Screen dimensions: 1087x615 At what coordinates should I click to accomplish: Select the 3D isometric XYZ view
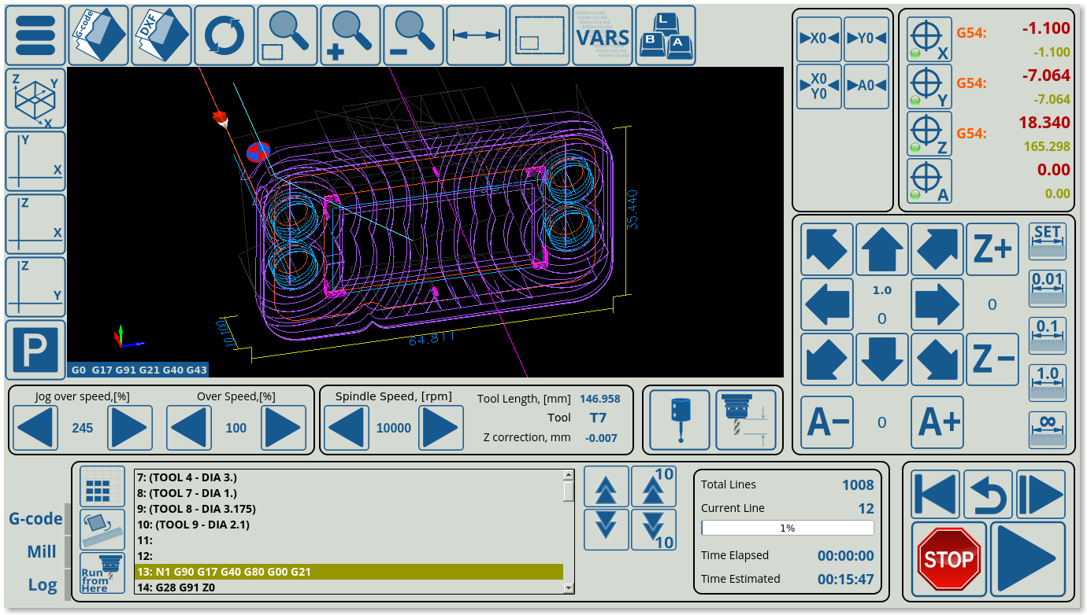[x=35, y=98]
